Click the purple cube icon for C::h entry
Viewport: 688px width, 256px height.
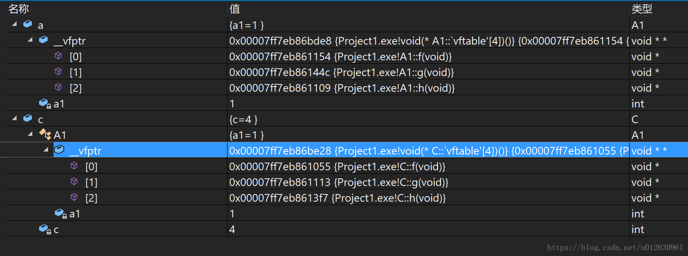74,197
